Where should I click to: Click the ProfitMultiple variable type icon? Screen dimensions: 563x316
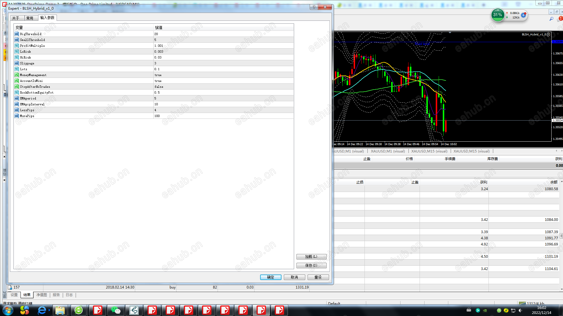coord(17,46)
